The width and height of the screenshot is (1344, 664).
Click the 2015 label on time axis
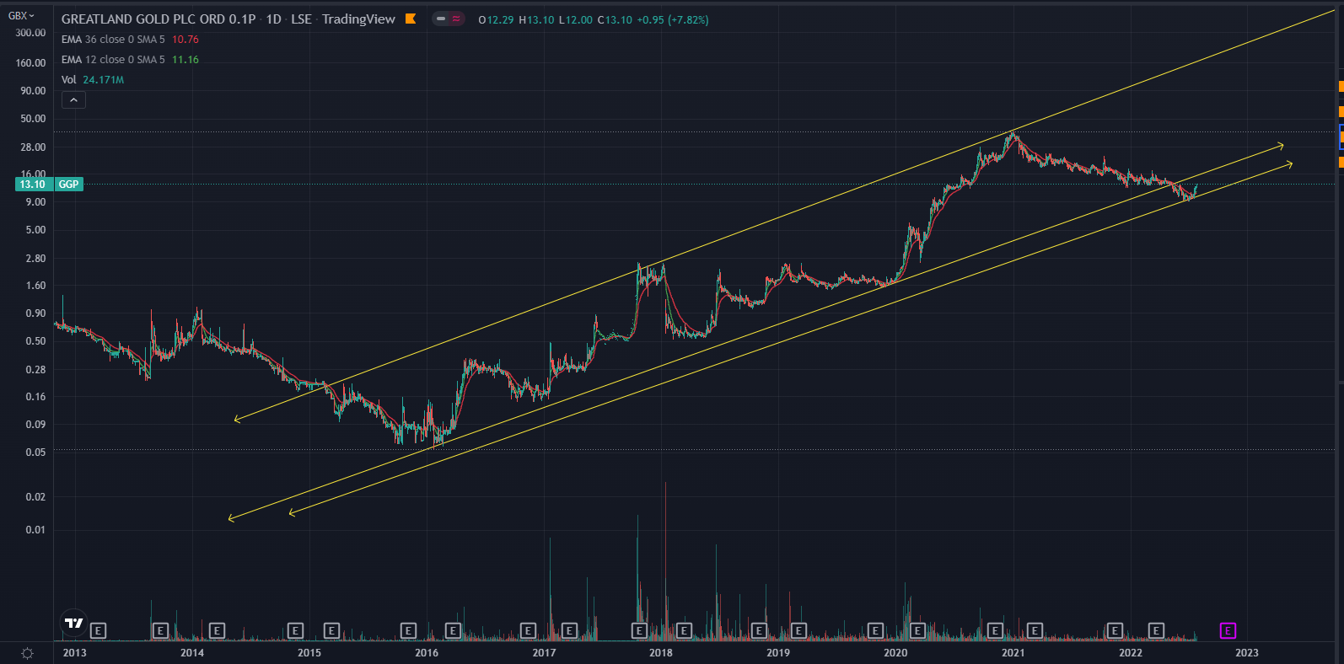point(309,653)
